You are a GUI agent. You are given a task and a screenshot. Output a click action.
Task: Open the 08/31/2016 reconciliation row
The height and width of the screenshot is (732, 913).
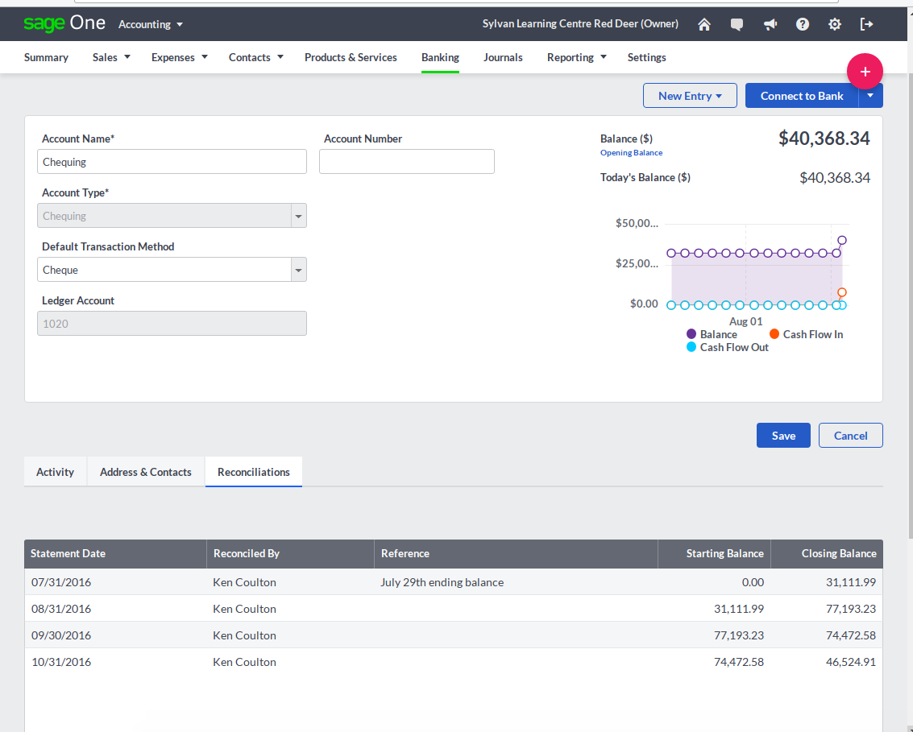pos(454,609)
